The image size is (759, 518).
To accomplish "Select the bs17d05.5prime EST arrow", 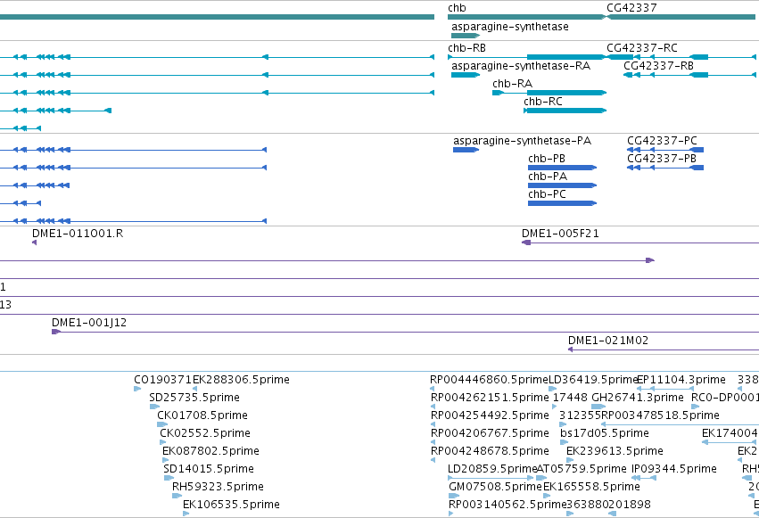I will 565,442.
